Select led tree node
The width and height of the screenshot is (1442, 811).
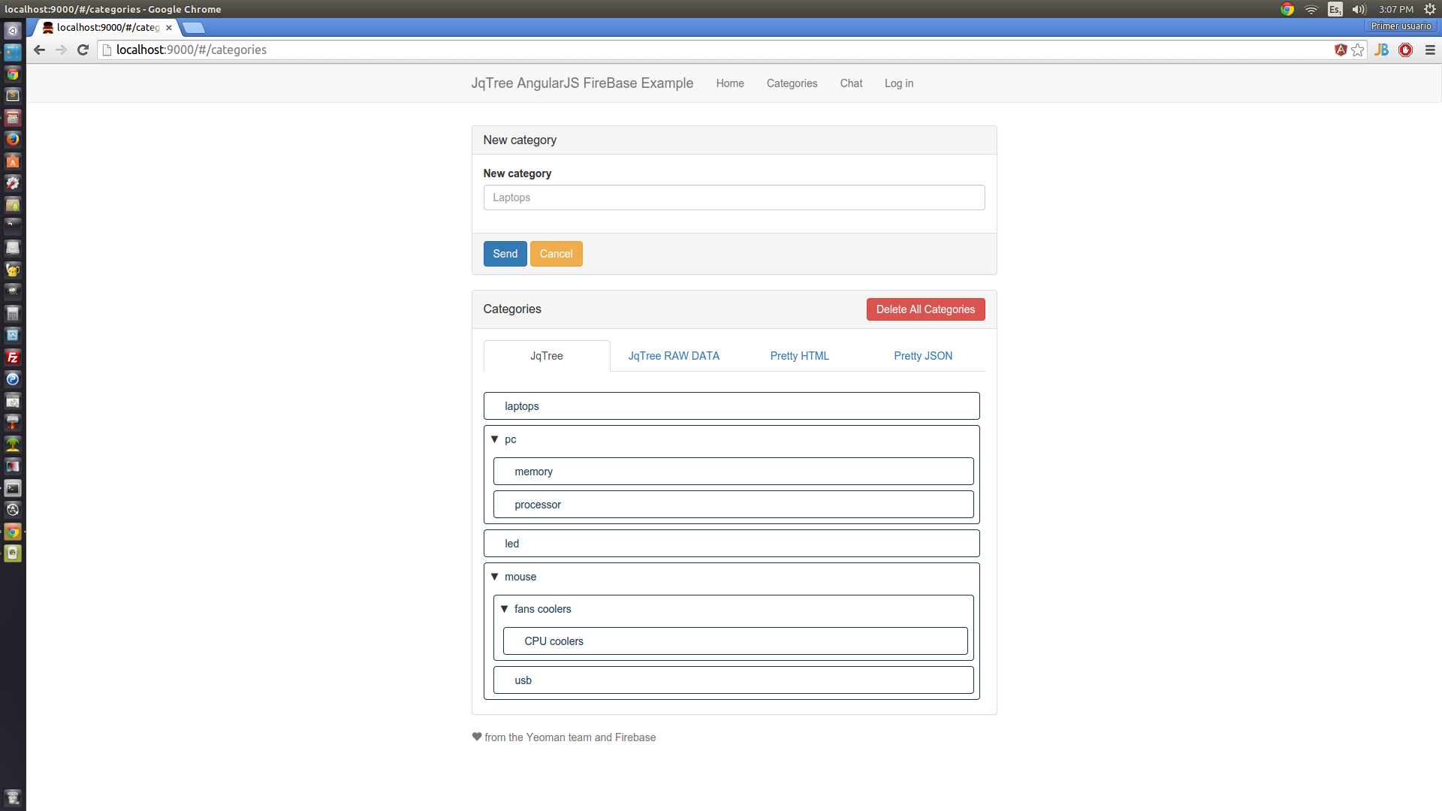pyautogui.click(x=732, y=544)
